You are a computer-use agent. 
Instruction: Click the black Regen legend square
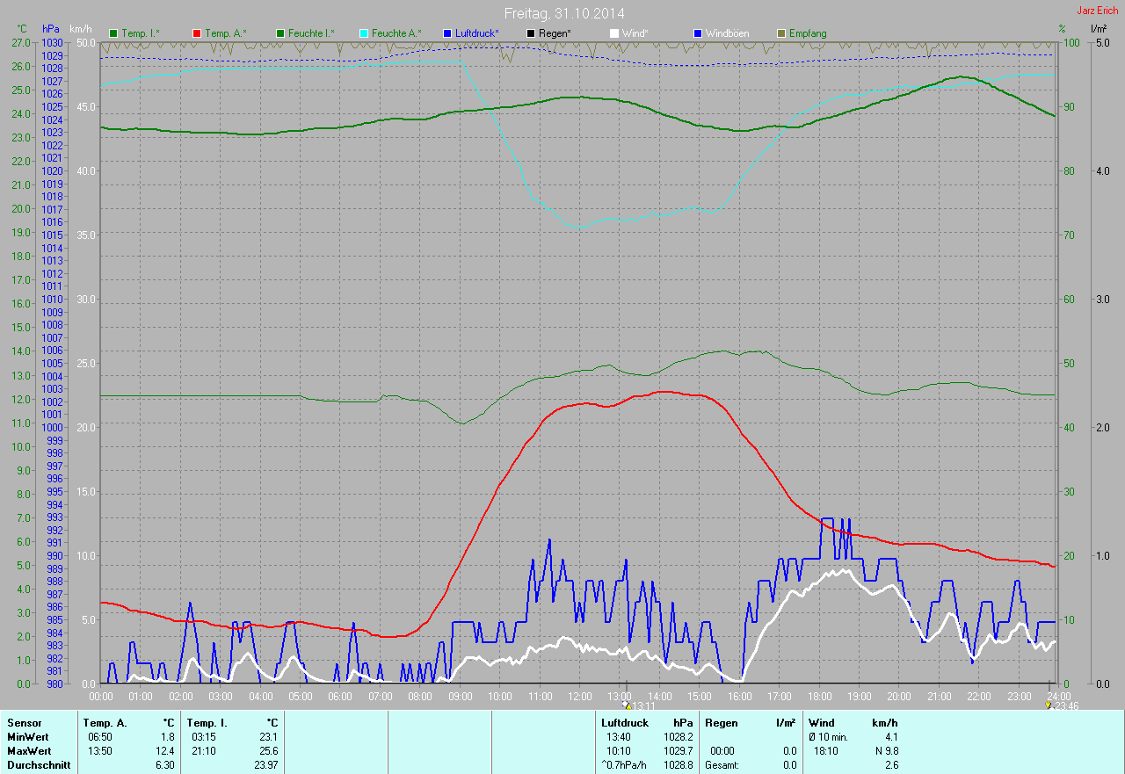pyautogui.click(x=531, y=33)
